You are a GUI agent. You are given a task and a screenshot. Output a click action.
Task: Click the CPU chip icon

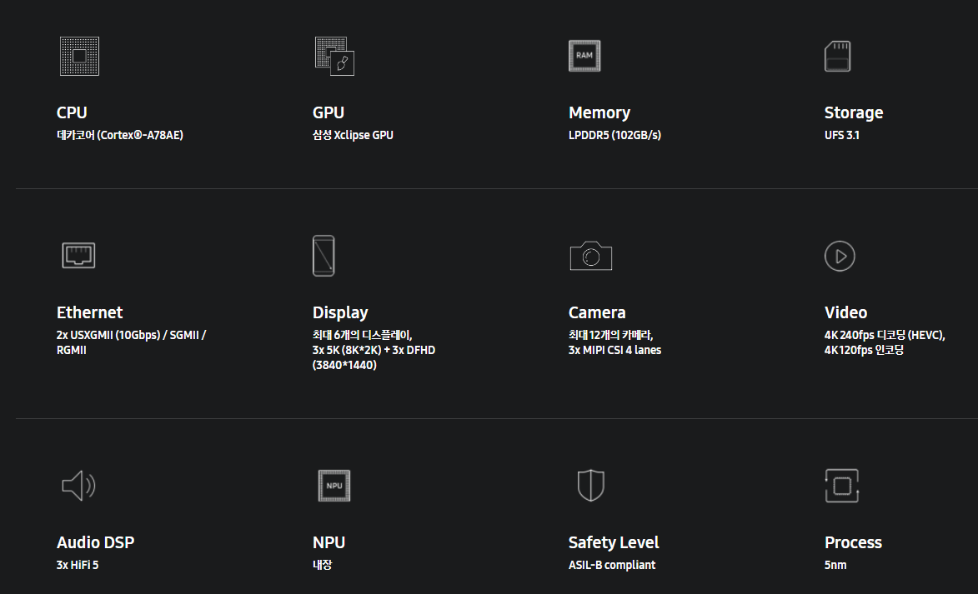coord(79,56)
